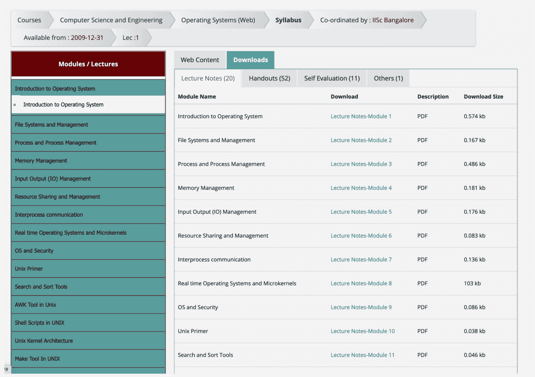Expand Shell Scripts in UNIX module
535x377 pixels.
pyautogui.click(x=40, y=323)
